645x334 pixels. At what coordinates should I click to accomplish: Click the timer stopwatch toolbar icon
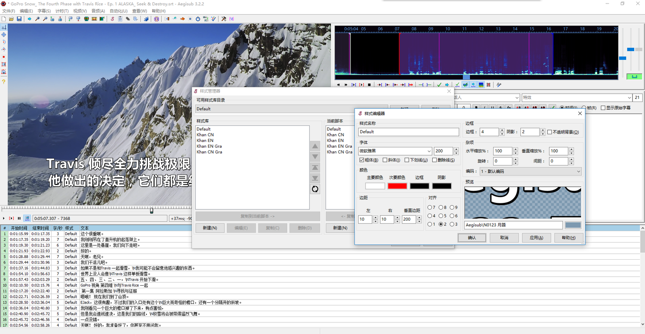click(198, 19)
